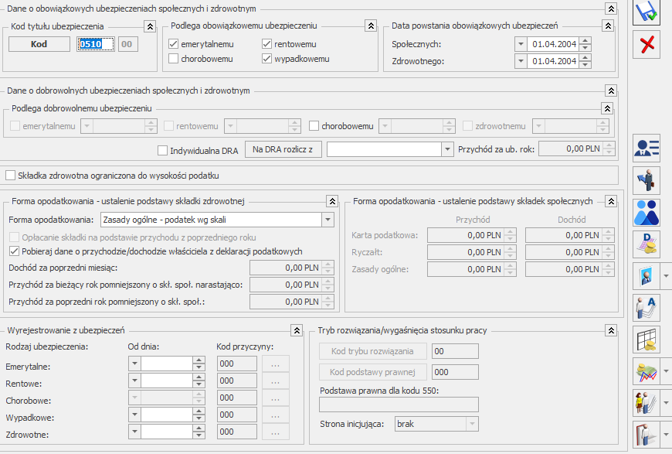Screen dimensions: 672x454
Task: Open the two blue people icon
Action: pyautogui.click(x=647, y=212)
